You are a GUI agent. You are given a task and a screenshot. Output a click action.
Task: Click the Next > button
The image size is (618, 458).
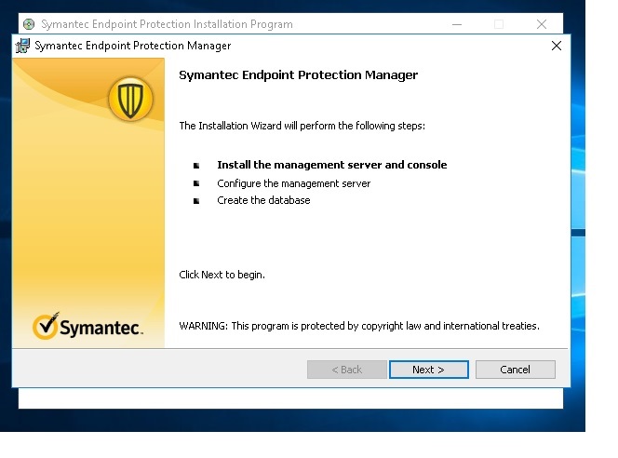click(428, 370)
